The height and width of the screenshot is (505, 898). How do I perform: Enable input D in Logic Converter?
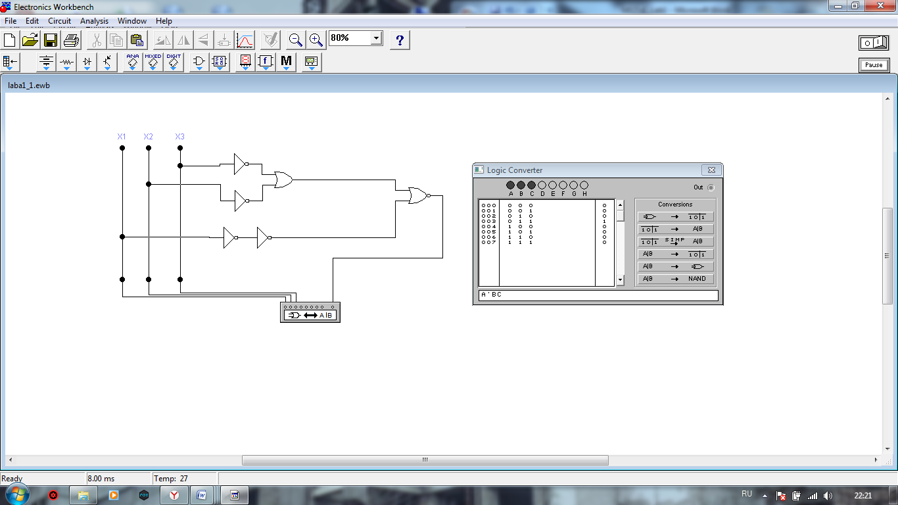point(542,185)
